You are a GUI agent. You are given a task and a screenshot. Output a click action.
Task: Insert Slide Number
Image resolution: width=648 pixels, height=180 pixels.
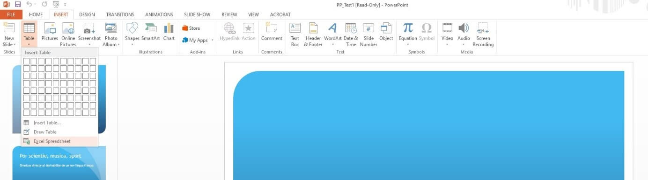pyautogui.click(x=368, y=35)
